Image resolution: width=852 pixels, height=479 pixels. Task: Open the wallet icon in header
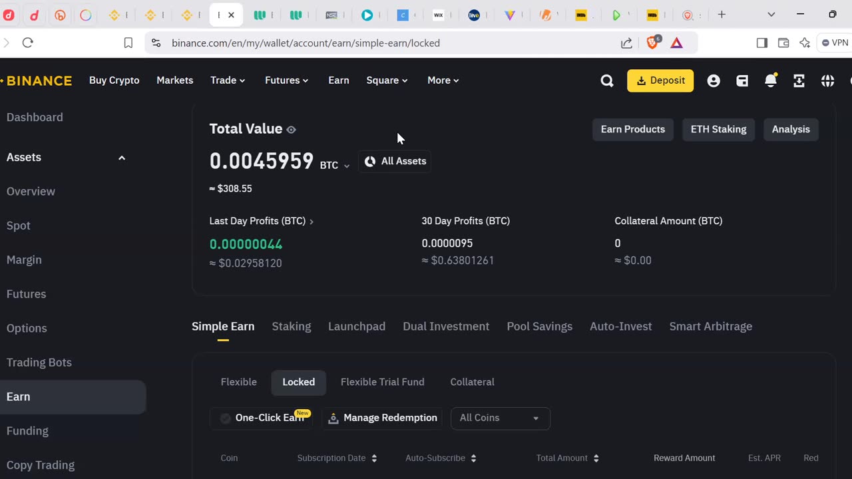pos(742,80)
